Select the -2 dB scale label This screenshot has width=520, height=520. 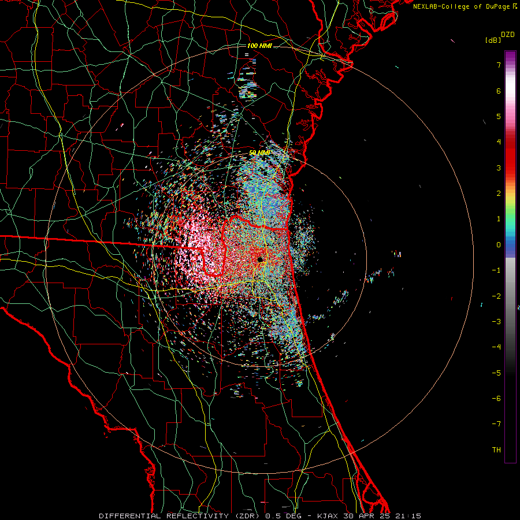pyautogui.click(x=496, y=296)
